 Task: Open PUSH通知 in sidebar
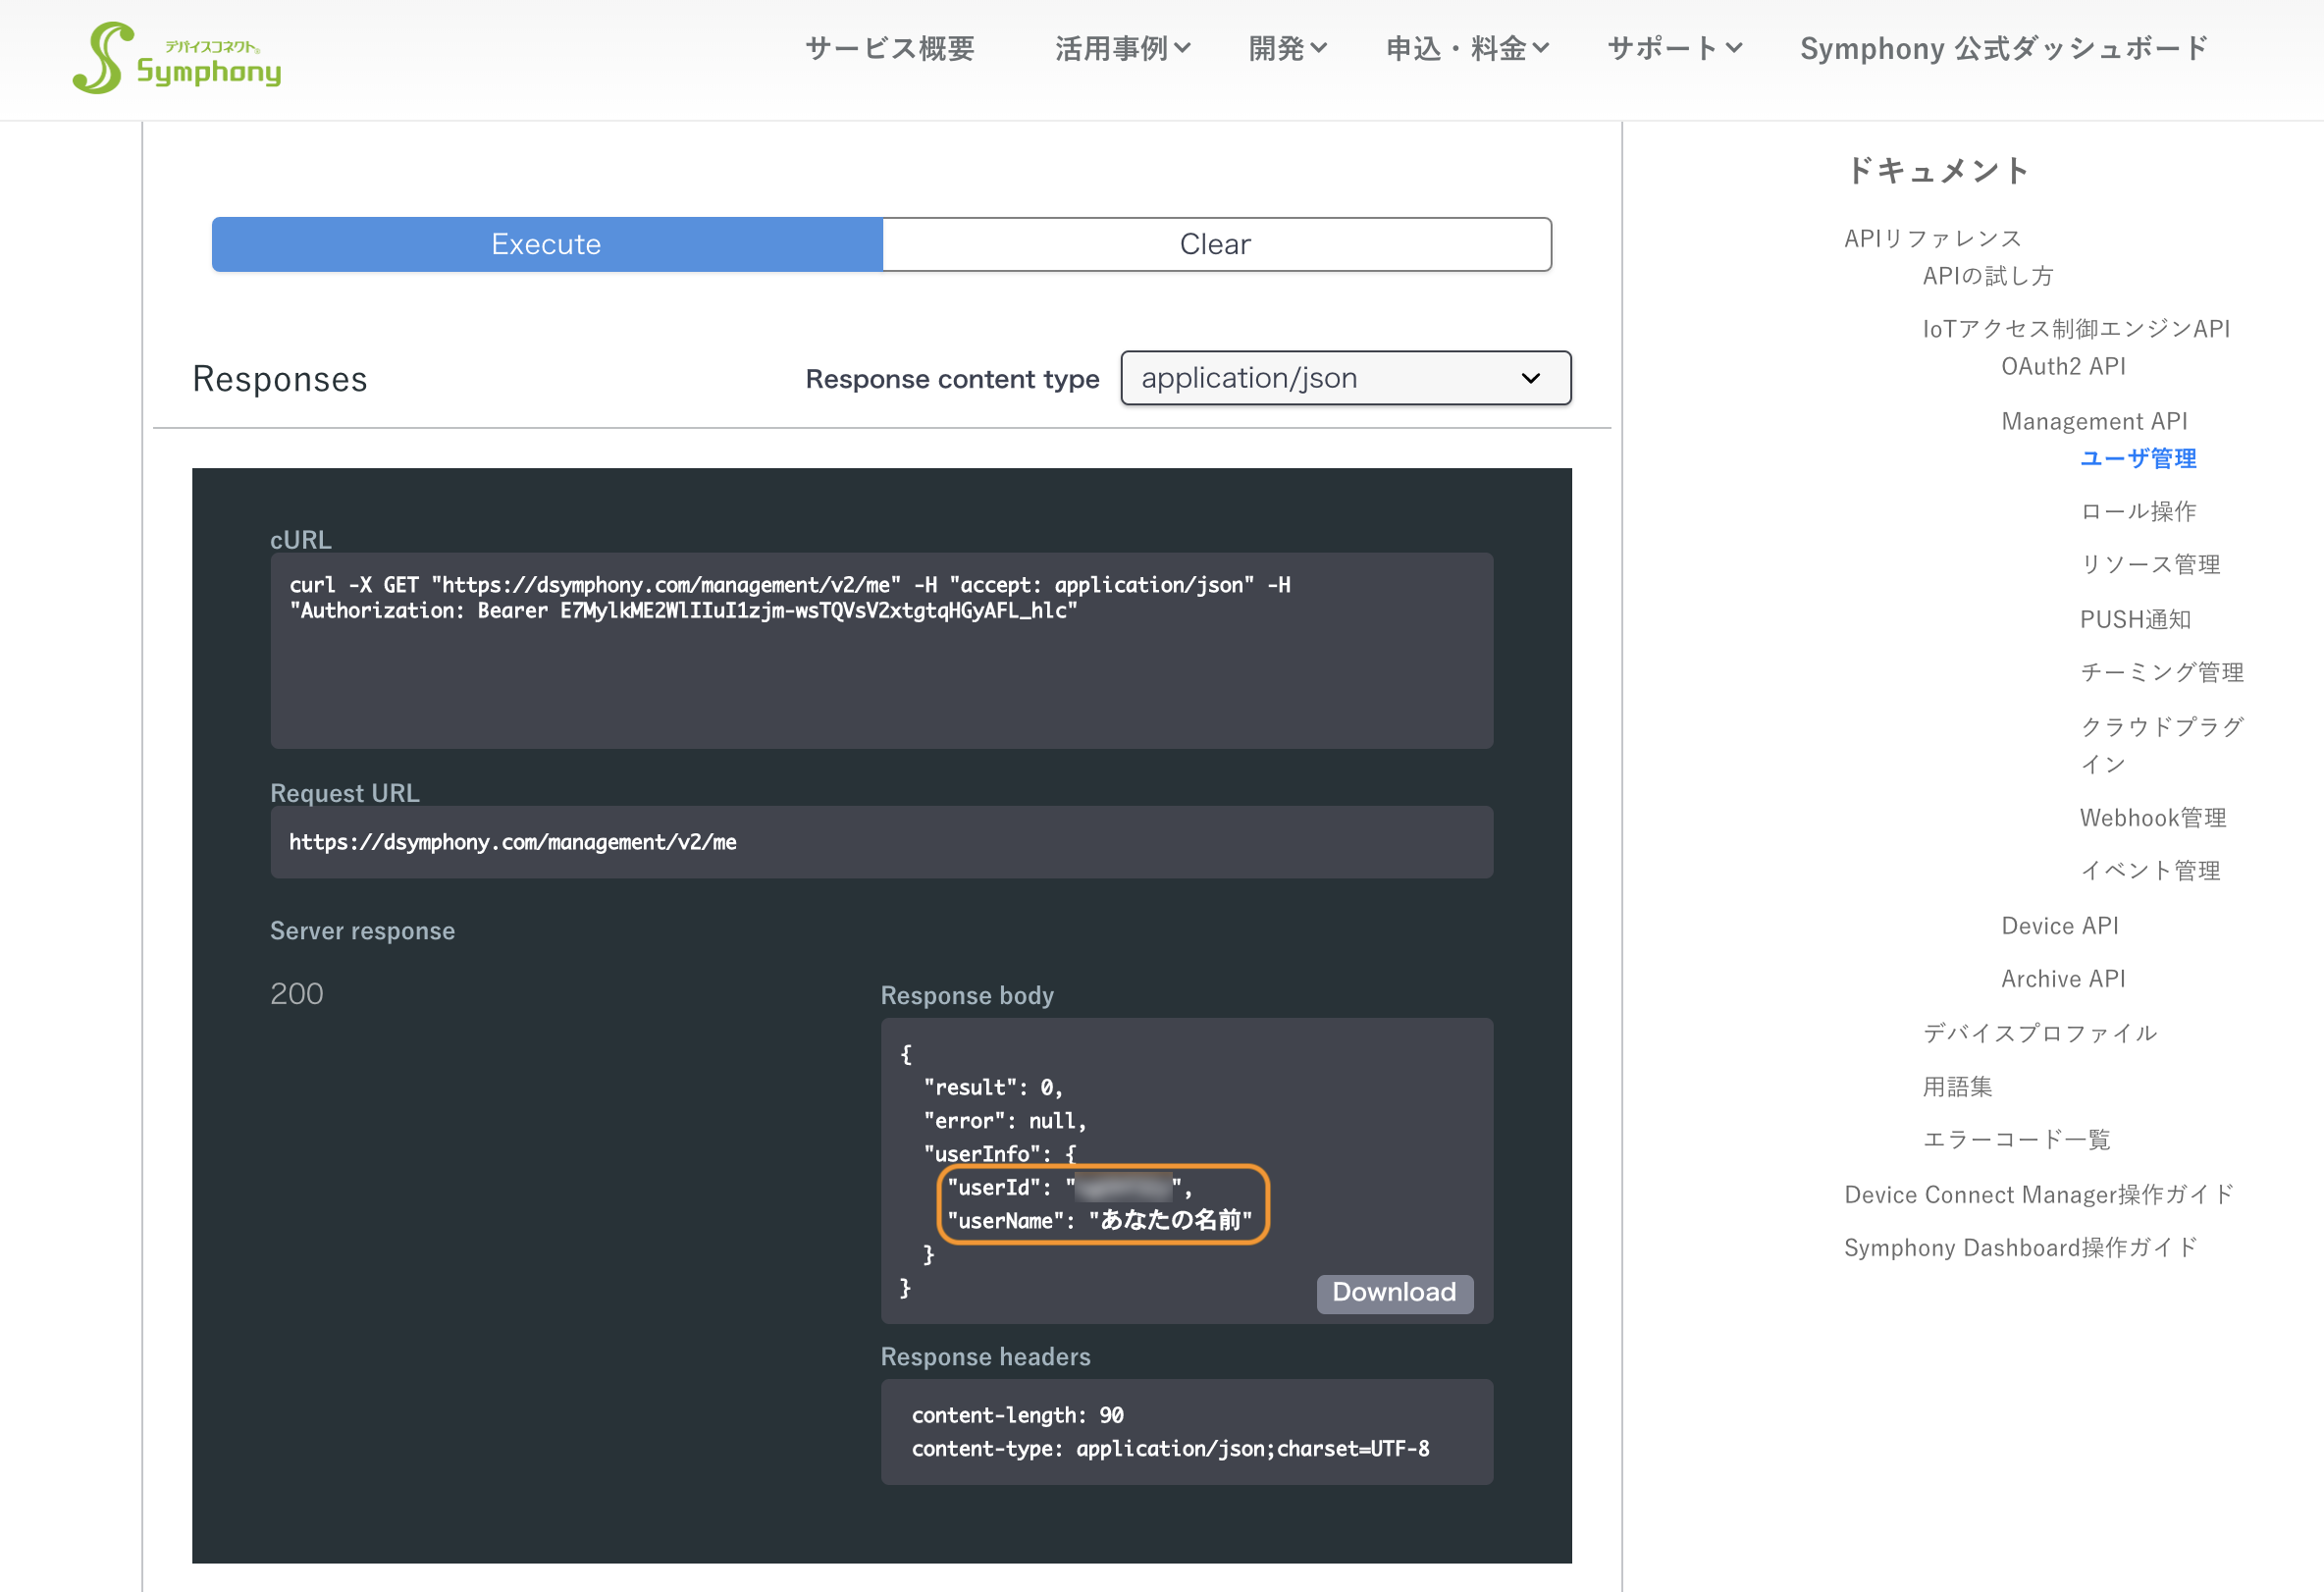pyautogui.click(x=2135, y=619)
